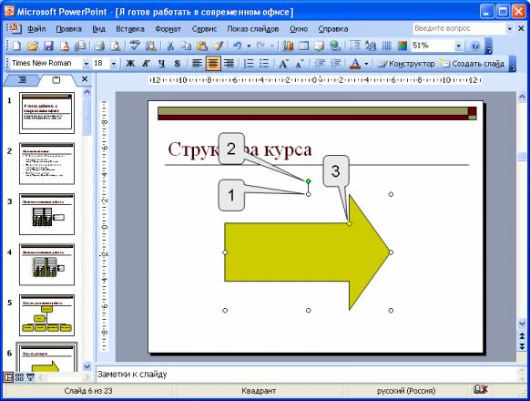Viewport: 530px width, 401px height.
Task: Select slide 5 thumbnail with org chart
Action: (46, 315)
